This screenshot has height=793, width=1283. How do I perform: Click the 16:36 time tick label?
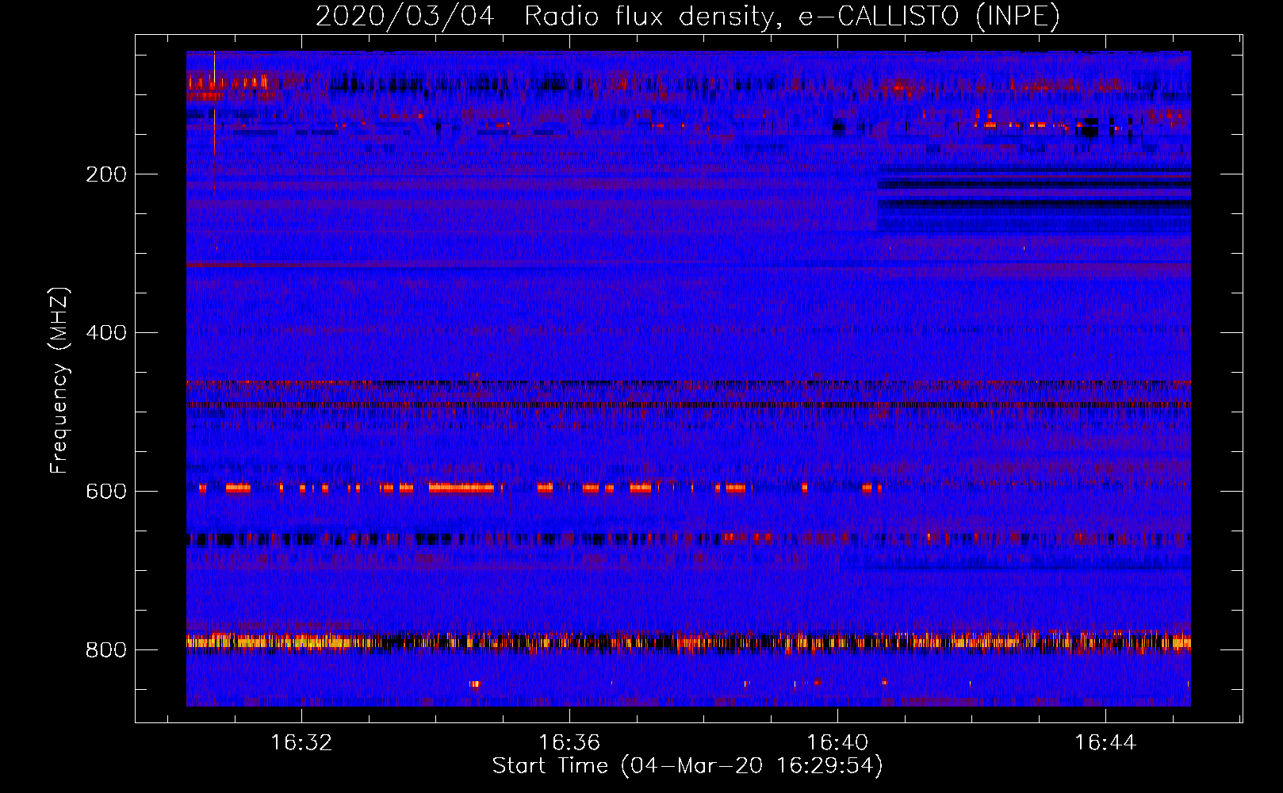coord(569,743)
